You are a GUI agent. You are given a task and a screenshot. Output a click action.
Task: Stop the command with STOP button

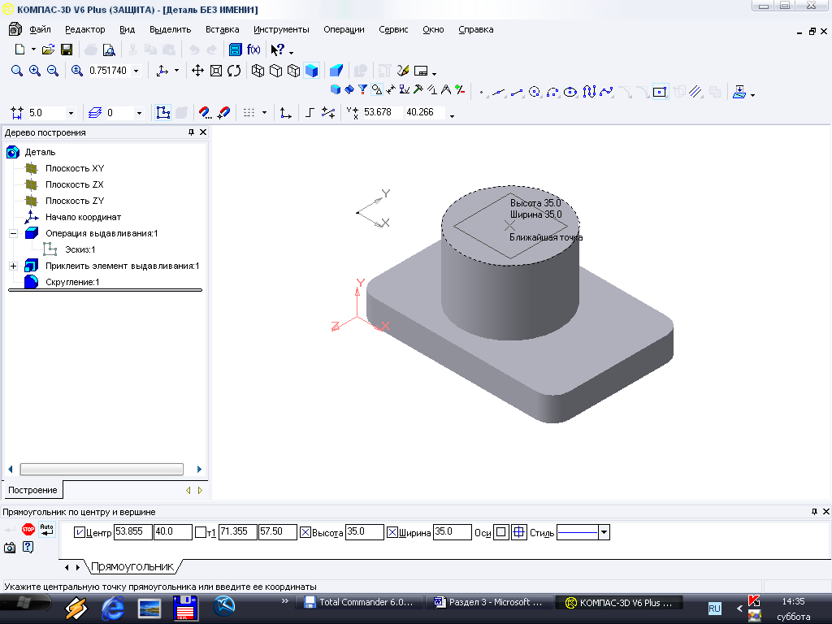click(28, 529)
